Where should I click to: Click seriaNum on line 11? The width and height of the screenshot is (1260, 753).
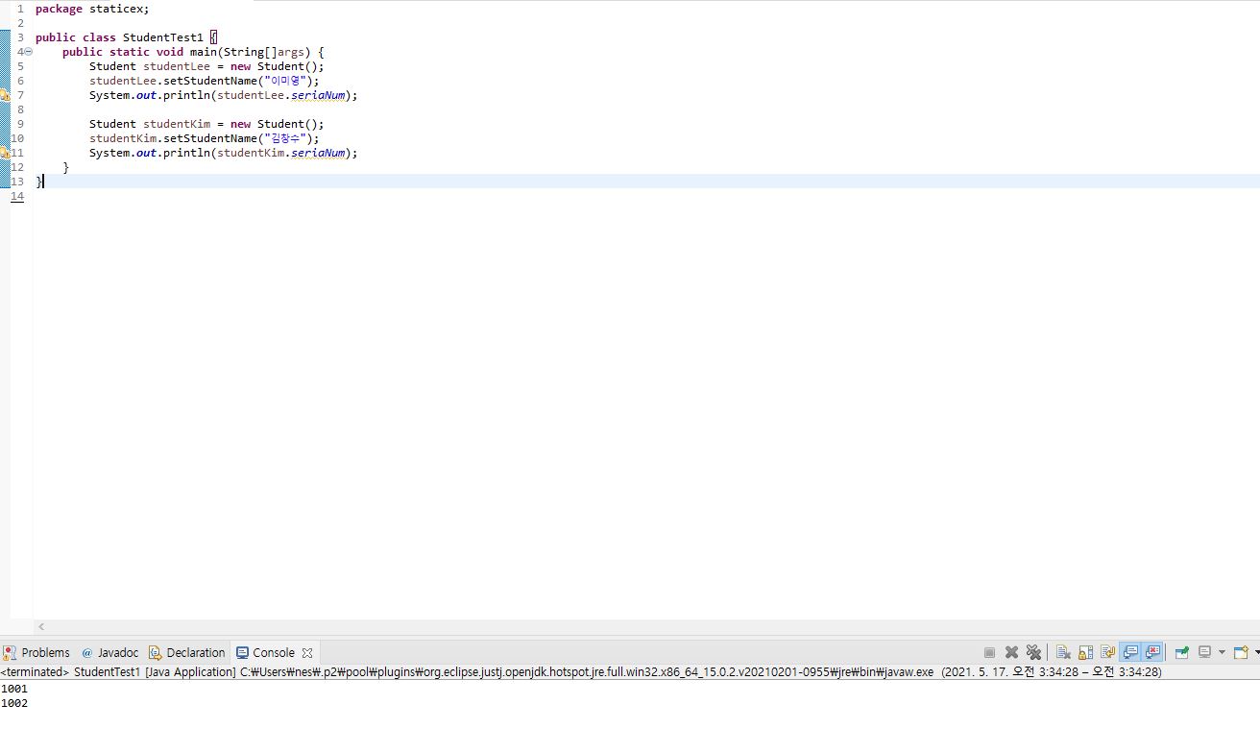click(x=318, y=153)
